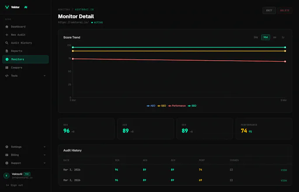Select Monitors menu item

25,59
